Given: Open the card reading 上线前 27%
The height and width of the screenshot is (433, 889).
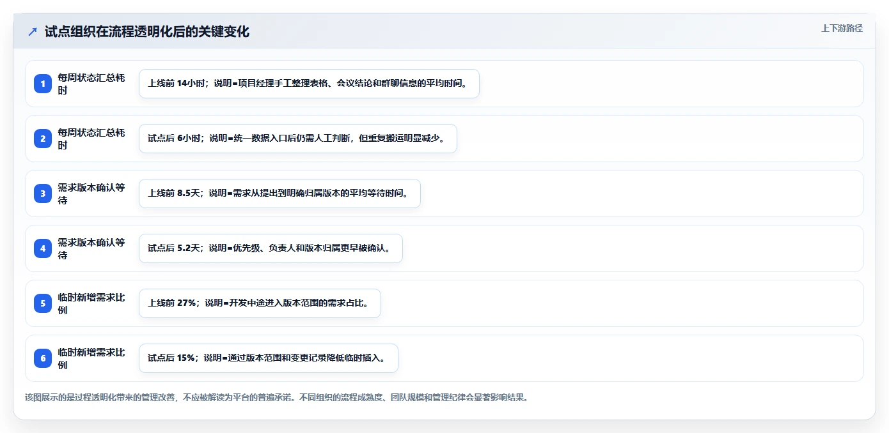Looking at the screenshot, I should point(260,303).
